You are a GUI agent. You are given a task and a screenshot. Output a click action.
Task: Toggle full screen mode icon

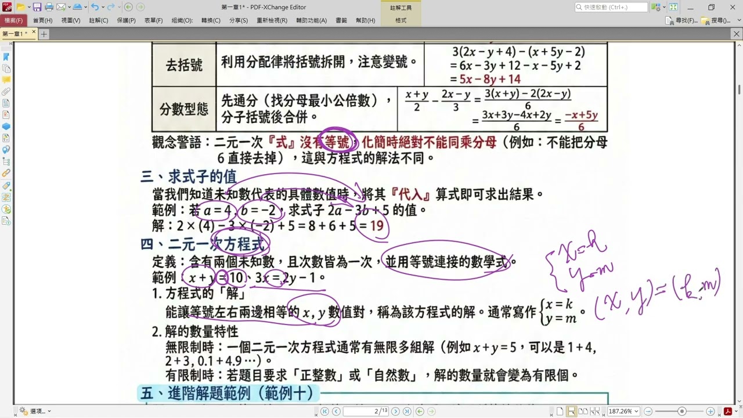pos(673,7)
